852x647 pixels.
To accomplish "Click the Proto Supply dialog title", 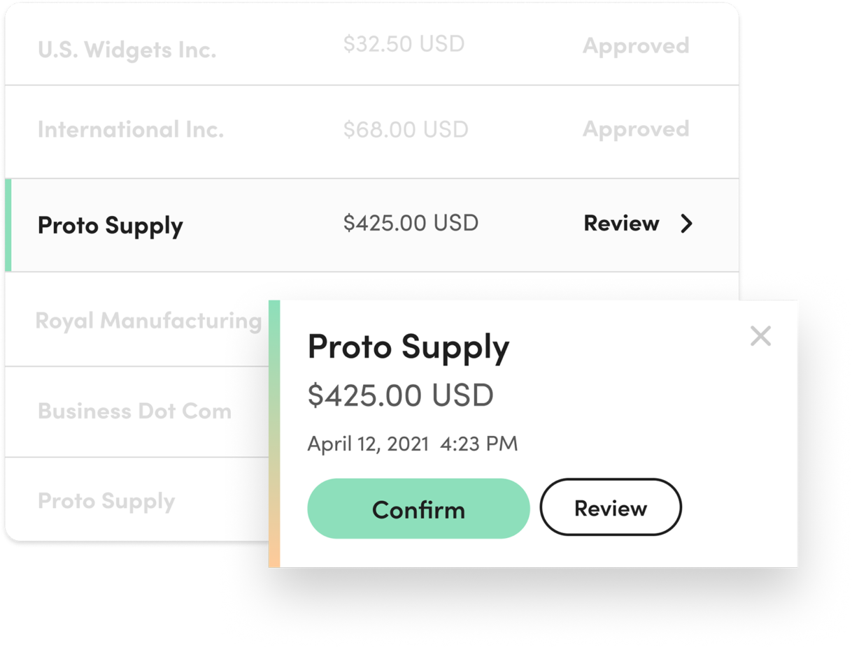I will coord(409,347).
